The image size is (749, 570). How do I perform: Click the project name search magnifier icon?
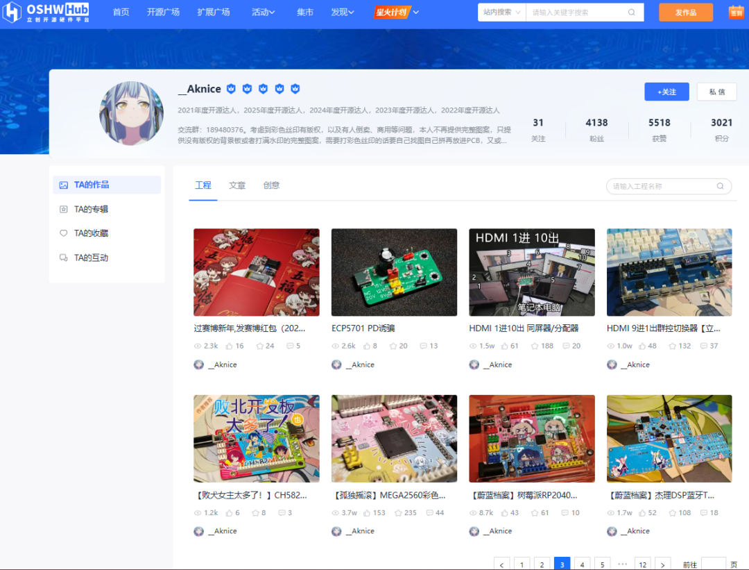pos(721,186)
